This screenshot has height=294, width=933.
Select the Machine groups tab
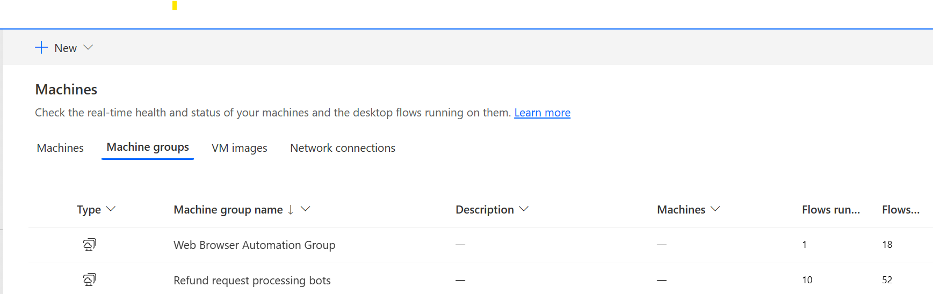148,148
